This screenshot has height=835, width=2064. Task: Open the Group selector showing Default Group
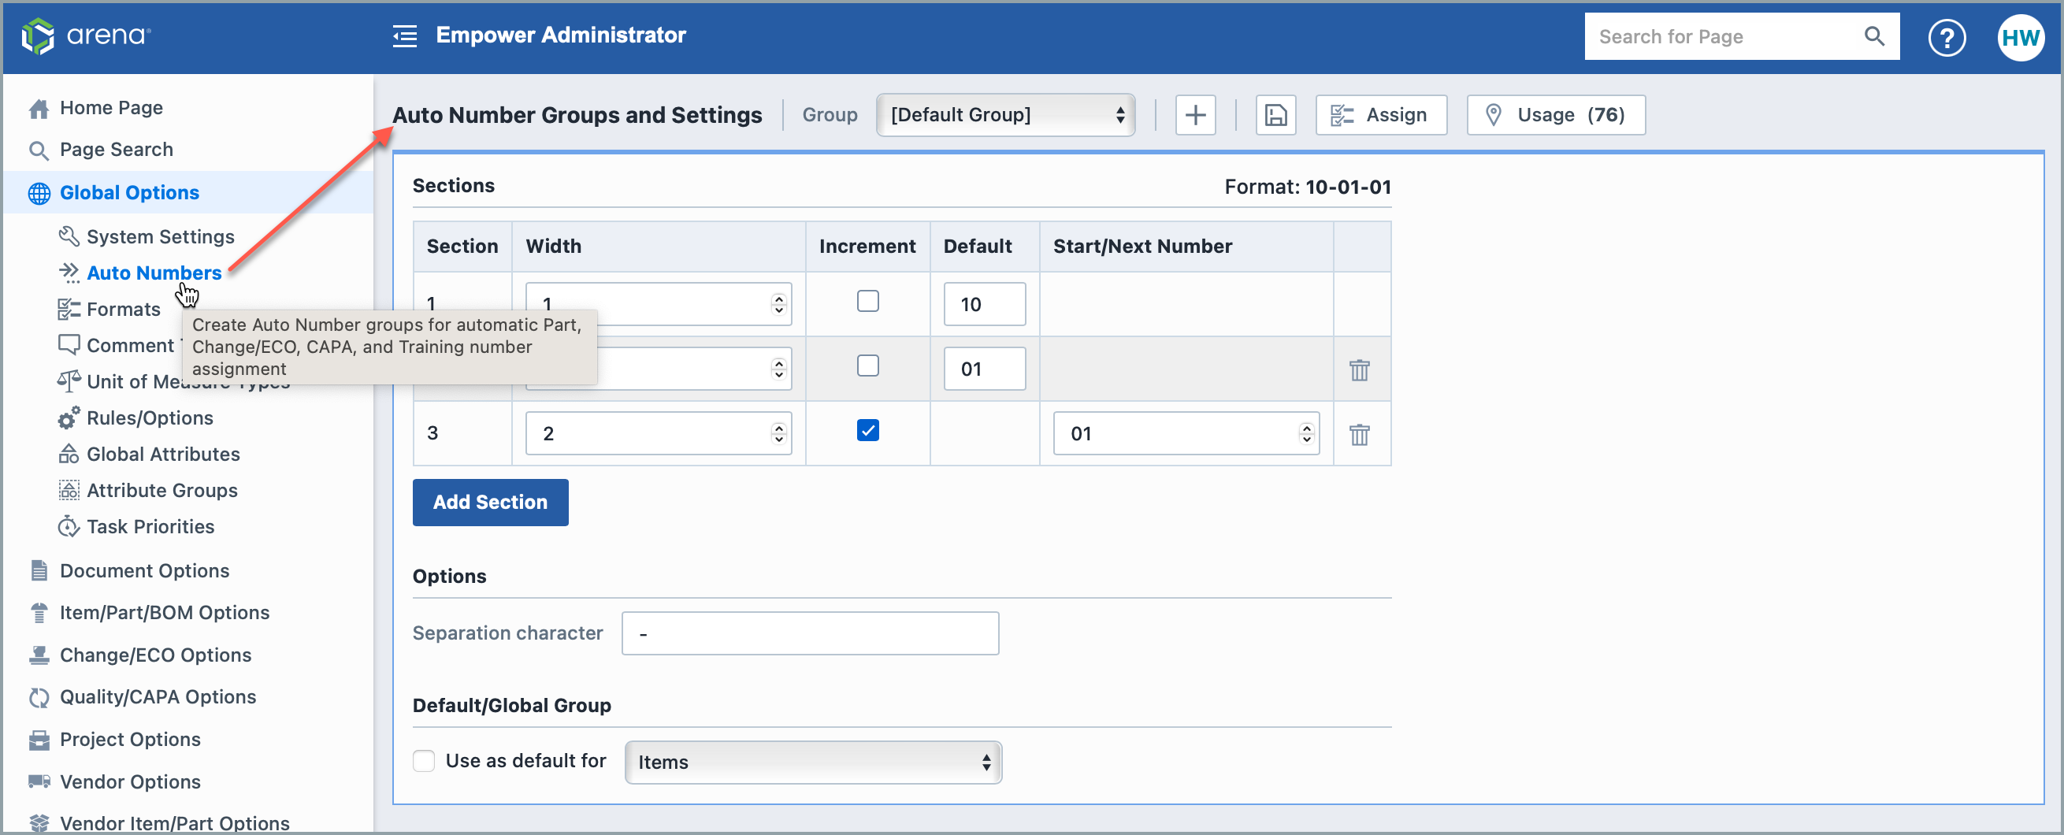(x=1004, y=114)
